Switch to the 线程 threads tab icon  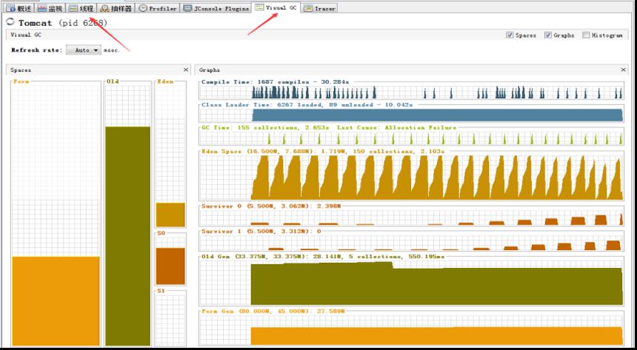pyautogui.click(x=73, y=8)
